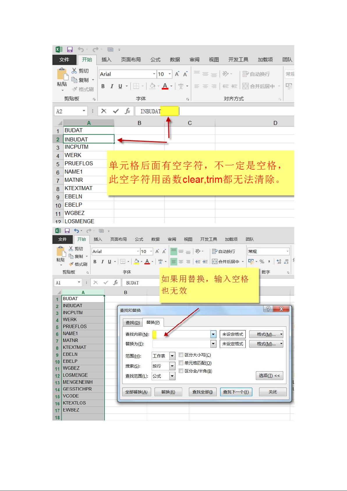Open the 搜索 dropdown showing 按行
Screen dimensions: 347x491
click(x=172, y=366)
